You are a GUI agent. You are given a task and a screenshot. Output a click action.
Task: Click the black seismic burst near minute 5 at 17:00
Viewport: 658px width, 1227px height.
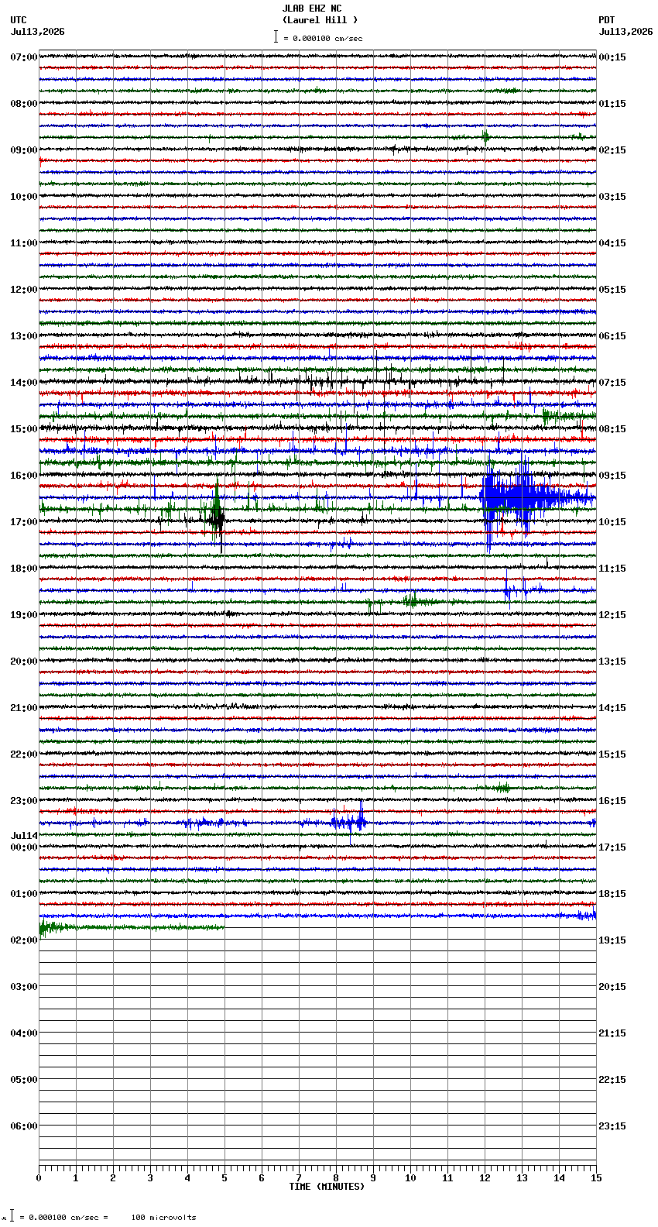219,521
